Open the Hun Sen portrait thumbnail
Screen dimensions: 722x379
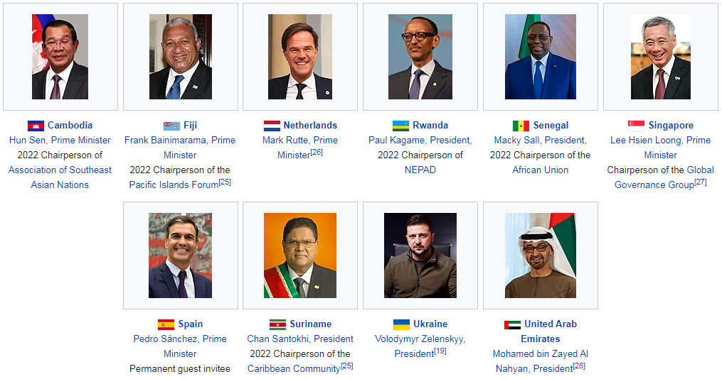pyautogui.click(x=60, y=57)
